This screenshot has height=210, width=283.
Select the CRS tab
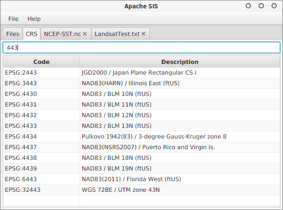(x=32, y=34)
